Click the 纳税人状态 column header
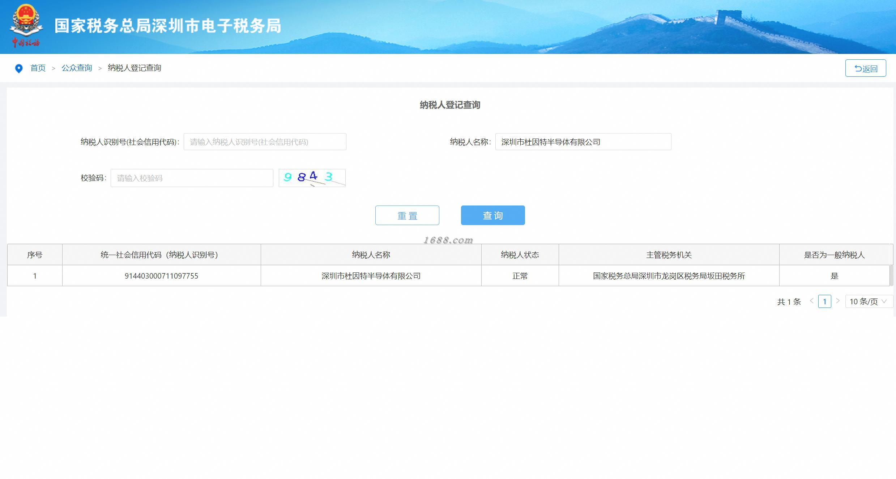 tap(520, 255)
